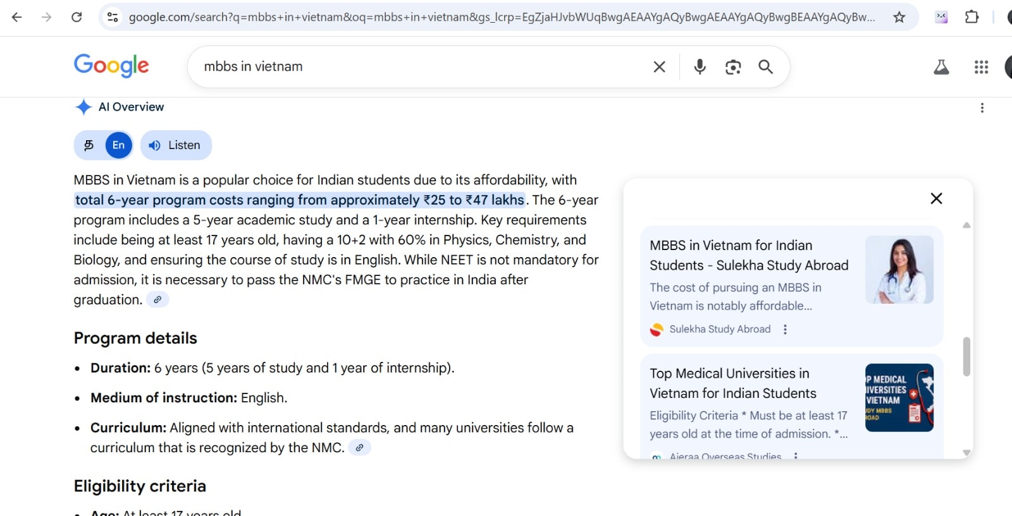The width and height of the screenshot is (1012, 516).
Task: Start voice search with the microphone
Action: 700,67
